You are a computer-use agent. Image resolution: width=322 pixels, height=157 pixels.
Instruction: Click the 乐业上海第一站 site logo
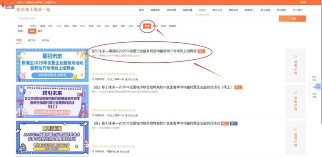coord(33,9)
